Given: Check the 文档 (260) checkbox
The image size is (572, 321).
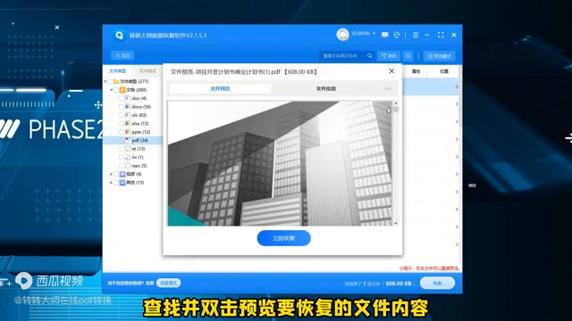Looking at the screenshot, I should (116, 90).
